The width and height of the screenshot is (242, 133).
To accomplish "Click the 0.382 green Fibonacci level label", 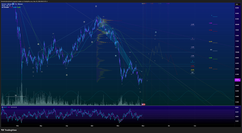I will pos(210,58).
